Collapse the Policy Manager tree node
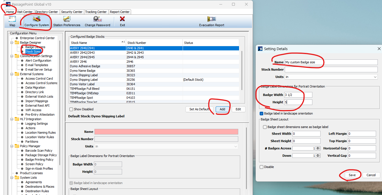The image size is (382, 195). [12, 146]
